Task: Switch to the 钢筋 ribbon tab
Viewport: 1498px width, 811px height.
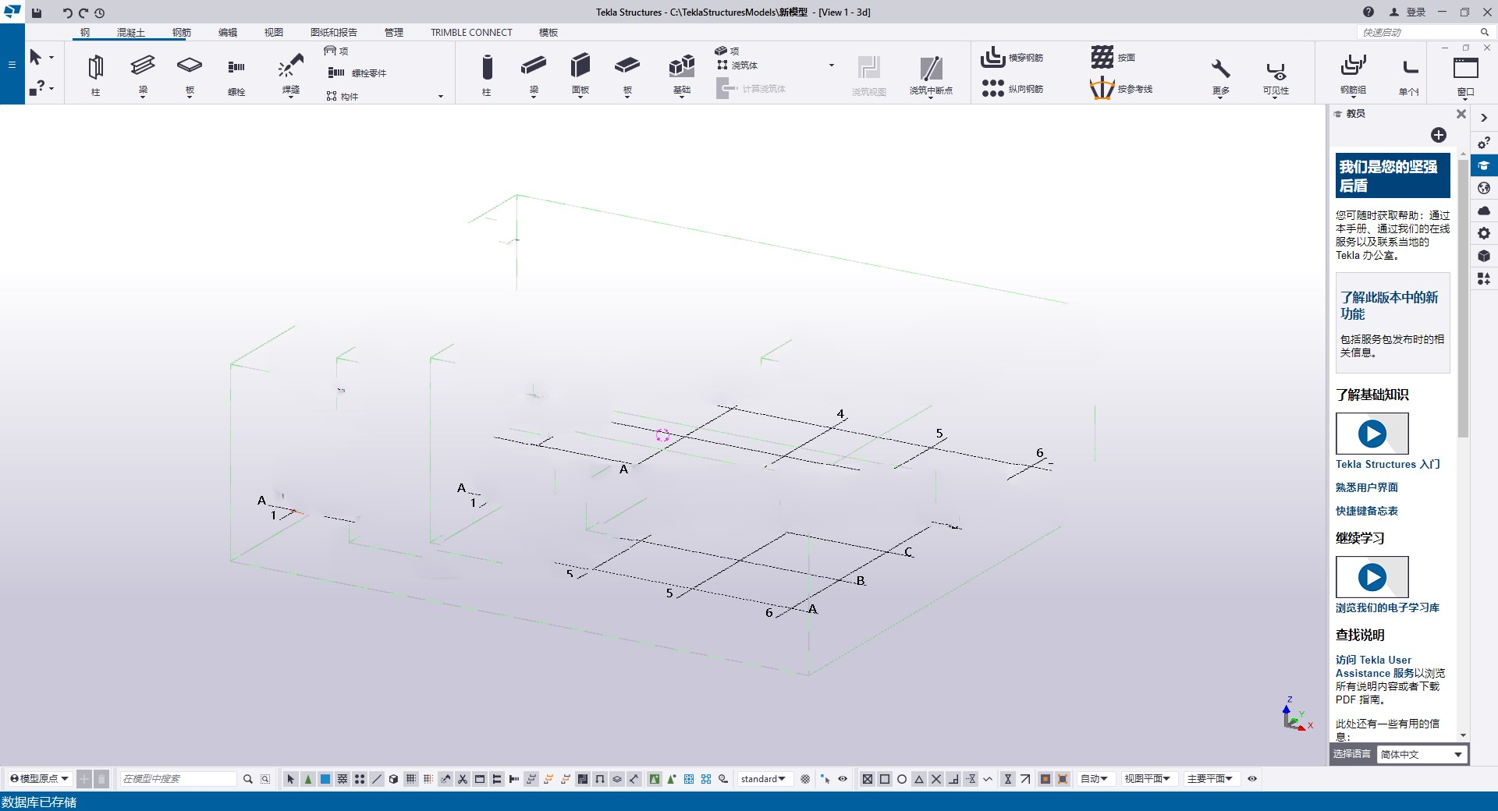Action: click(x=182, y=33)
